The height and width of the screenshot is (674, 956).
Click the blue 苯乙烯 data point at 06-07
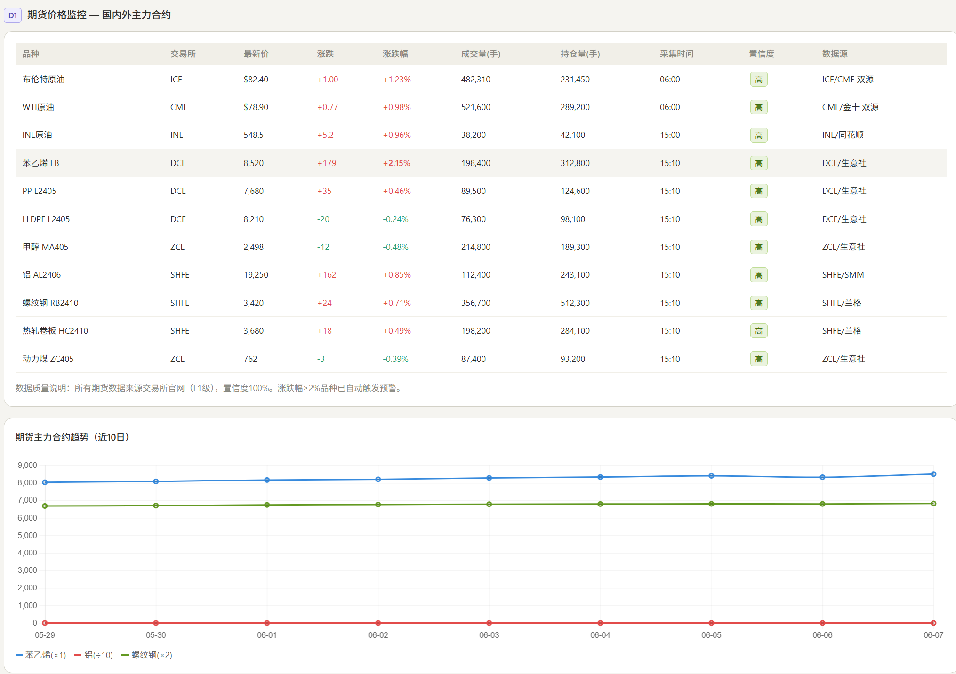(x=933, y=474)
